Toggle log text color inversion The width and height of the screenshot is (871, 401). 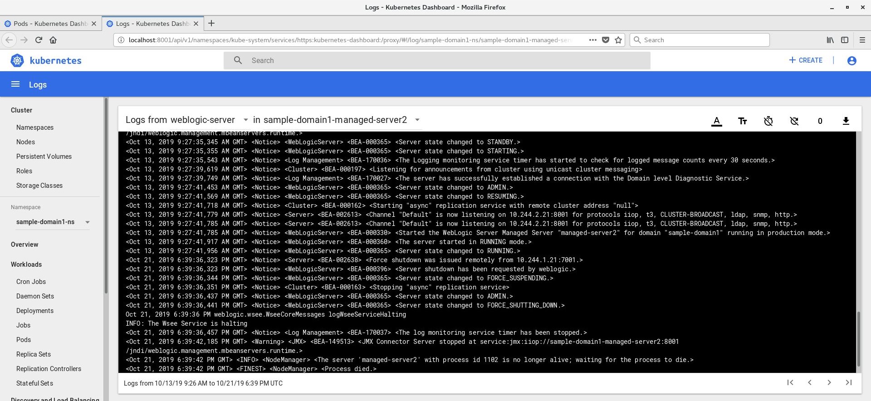717,121
